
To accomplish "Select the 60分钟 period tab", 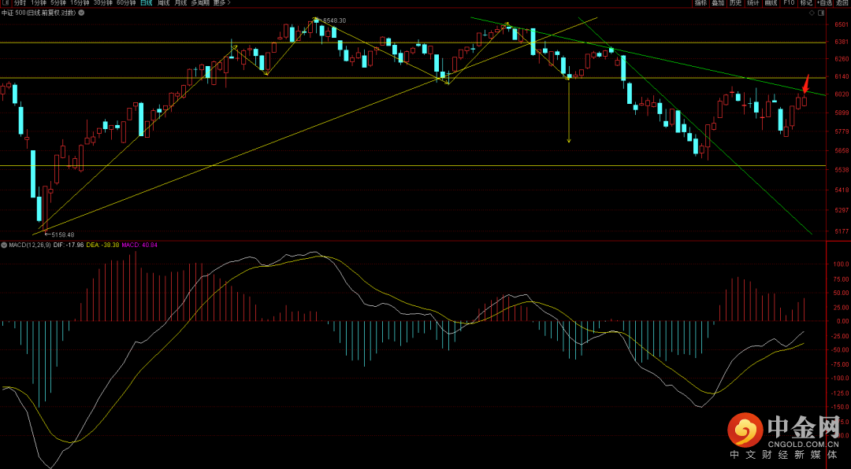I will tap(126, 2).
